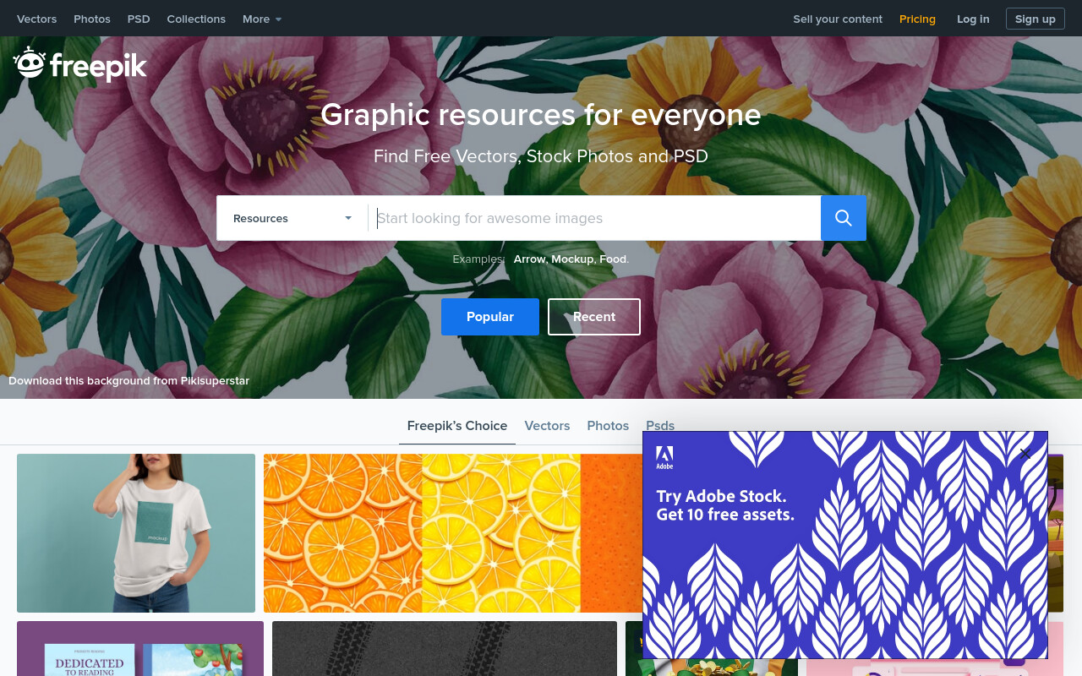Click the Freepik logo
Viewport: 1082px width, 676px height.
point(80,65)
